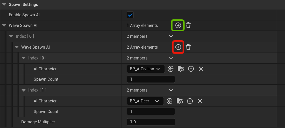Add element to nested Wave Spawn AI array

[x=178, y=47]
